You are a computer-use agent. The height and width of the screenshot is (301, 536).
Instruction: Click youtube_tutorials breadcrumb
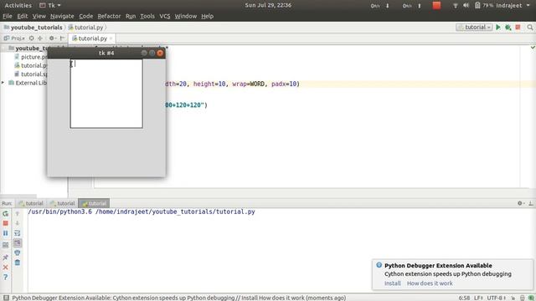(x=33, y=28)
